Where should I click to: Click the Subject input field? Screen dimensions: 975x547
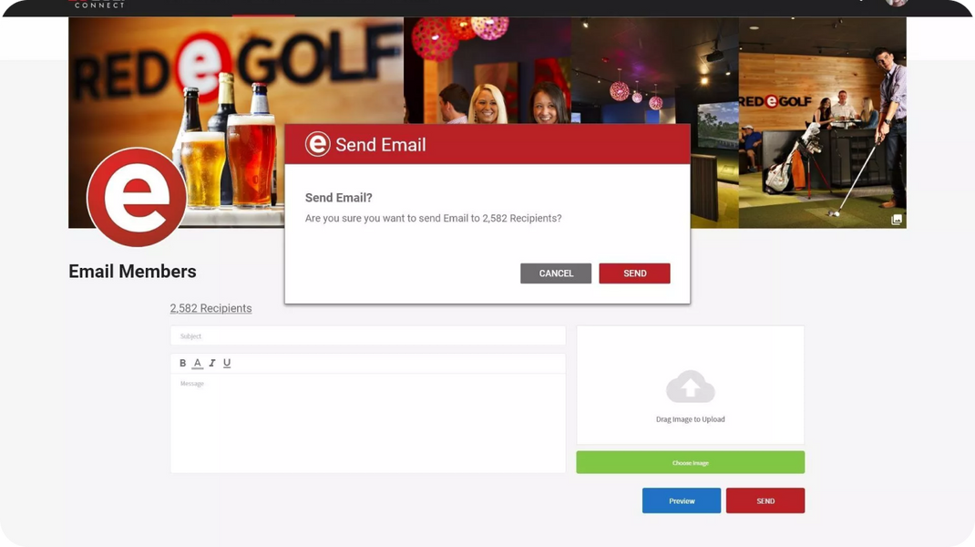pos(367,335)
